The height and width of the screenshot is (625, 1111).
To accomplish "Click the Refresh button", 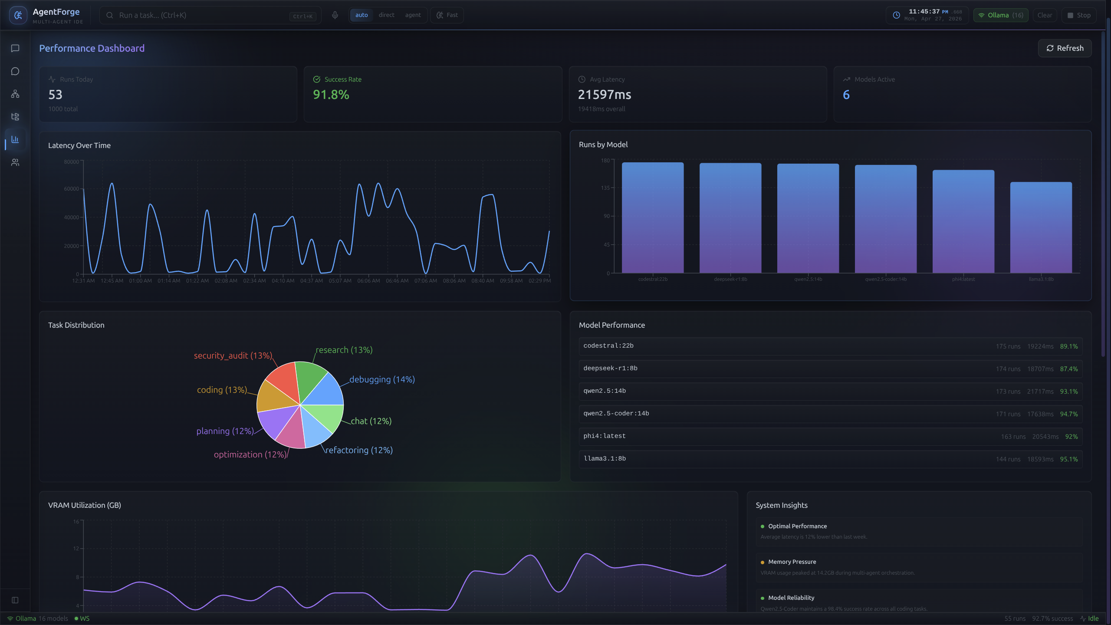I will click(x=1065, y=48).
